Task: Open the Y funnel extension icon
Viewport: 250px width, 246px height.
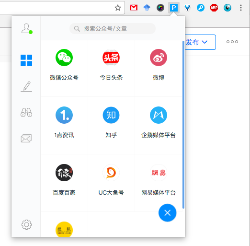Action: click(187, 8)
